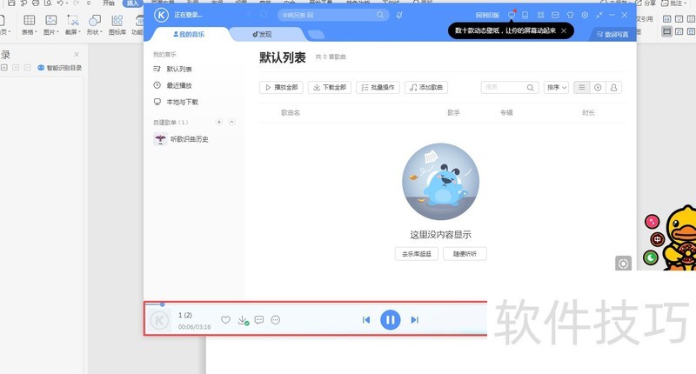Open more options for current song
The width and height of the screenshot is (696, 374).
(276, 320)
